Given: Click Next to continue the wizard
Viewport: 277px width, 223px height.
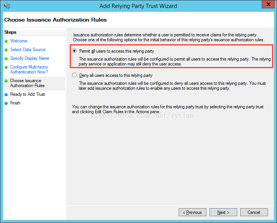Looking at the screenshot, I should tap(223, 212).
